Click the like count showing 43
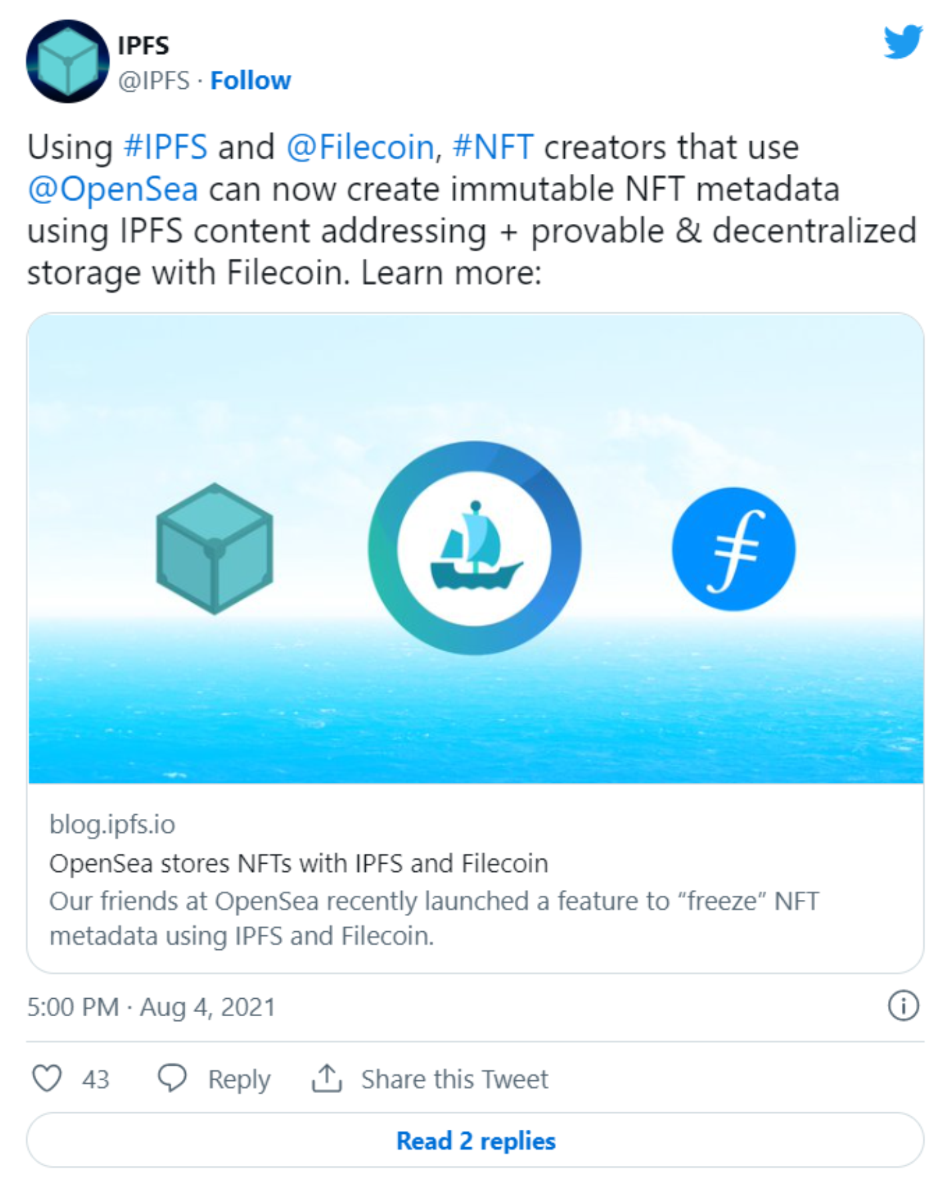This screenshot has width=952, height=1192. click(x=94, y=1078)
